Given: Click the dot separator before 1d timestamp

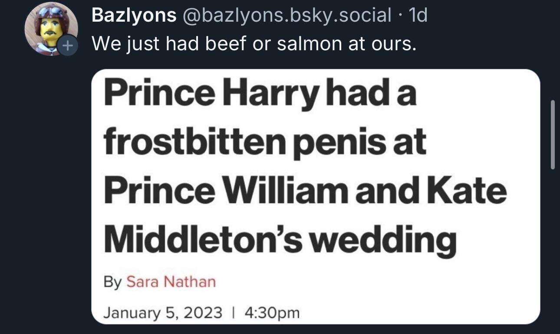Looking at the screenshot, I should pos(399,16).
